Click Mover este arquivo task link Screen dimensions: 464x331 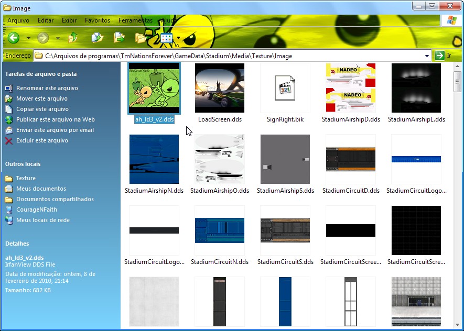[42, 98]
